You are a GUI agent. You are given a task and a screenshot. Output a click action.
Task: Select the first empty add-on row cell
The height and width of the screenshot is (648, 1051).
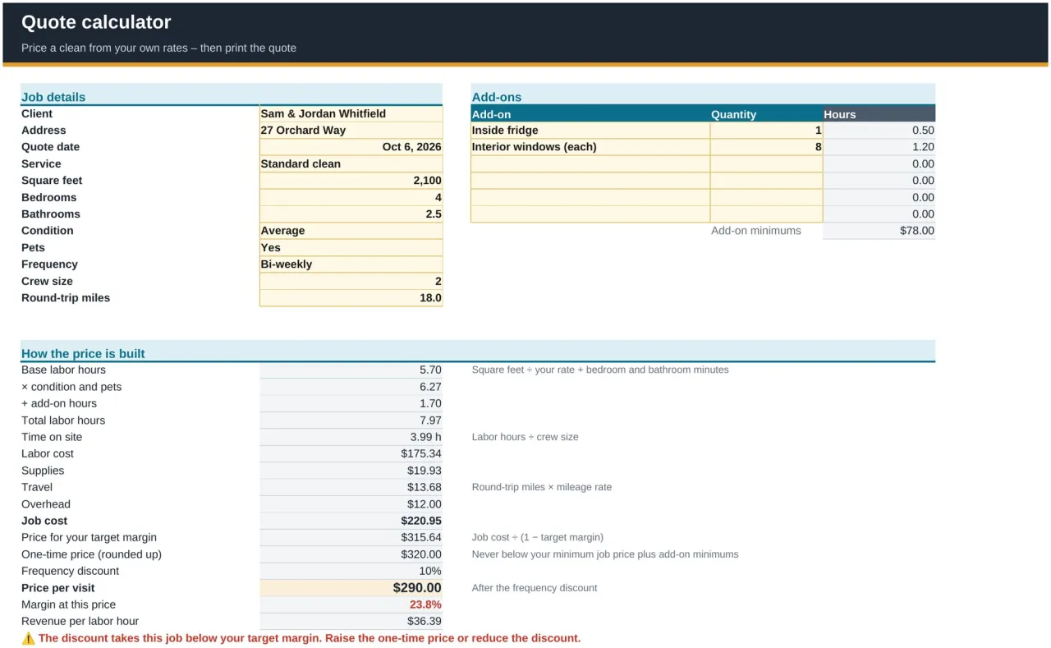590,164
